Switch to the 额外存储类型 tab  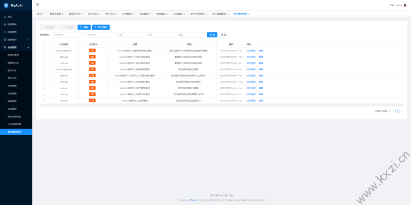197,14
